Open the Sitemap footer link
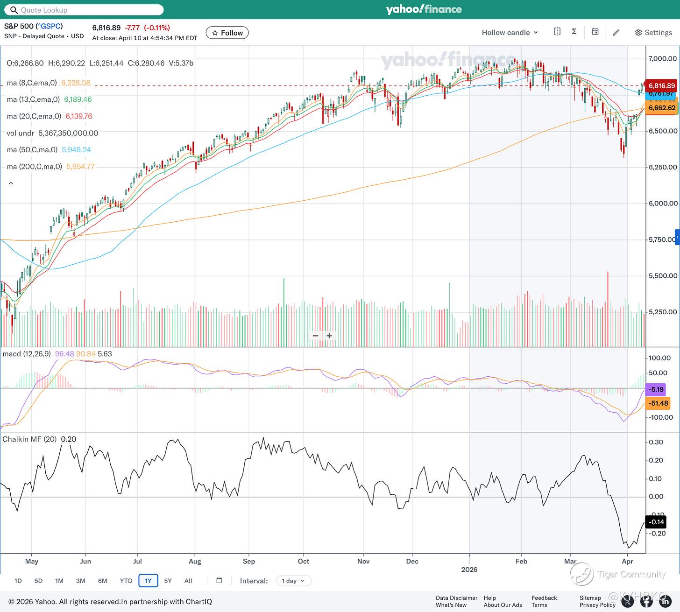This screenshot has width=680, height=612. click(x=590, y=598)
